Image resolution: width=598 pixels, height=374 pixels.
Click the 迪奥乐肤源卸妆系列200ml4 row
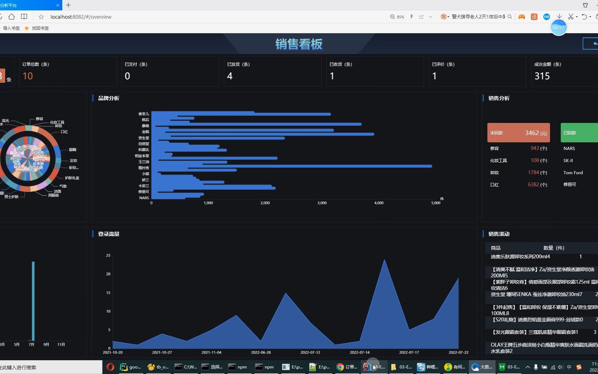click(x=542, y=257)
